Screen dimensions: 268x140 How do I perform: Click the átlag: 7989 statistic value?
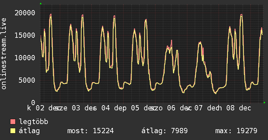[165, 131]
